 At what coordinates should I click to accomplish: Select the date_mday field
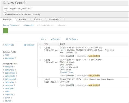10,70
